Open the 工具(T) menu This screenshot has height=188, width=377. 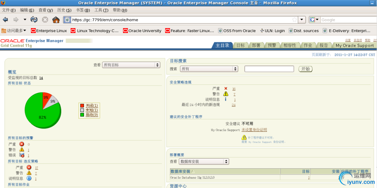pos(101,10)
